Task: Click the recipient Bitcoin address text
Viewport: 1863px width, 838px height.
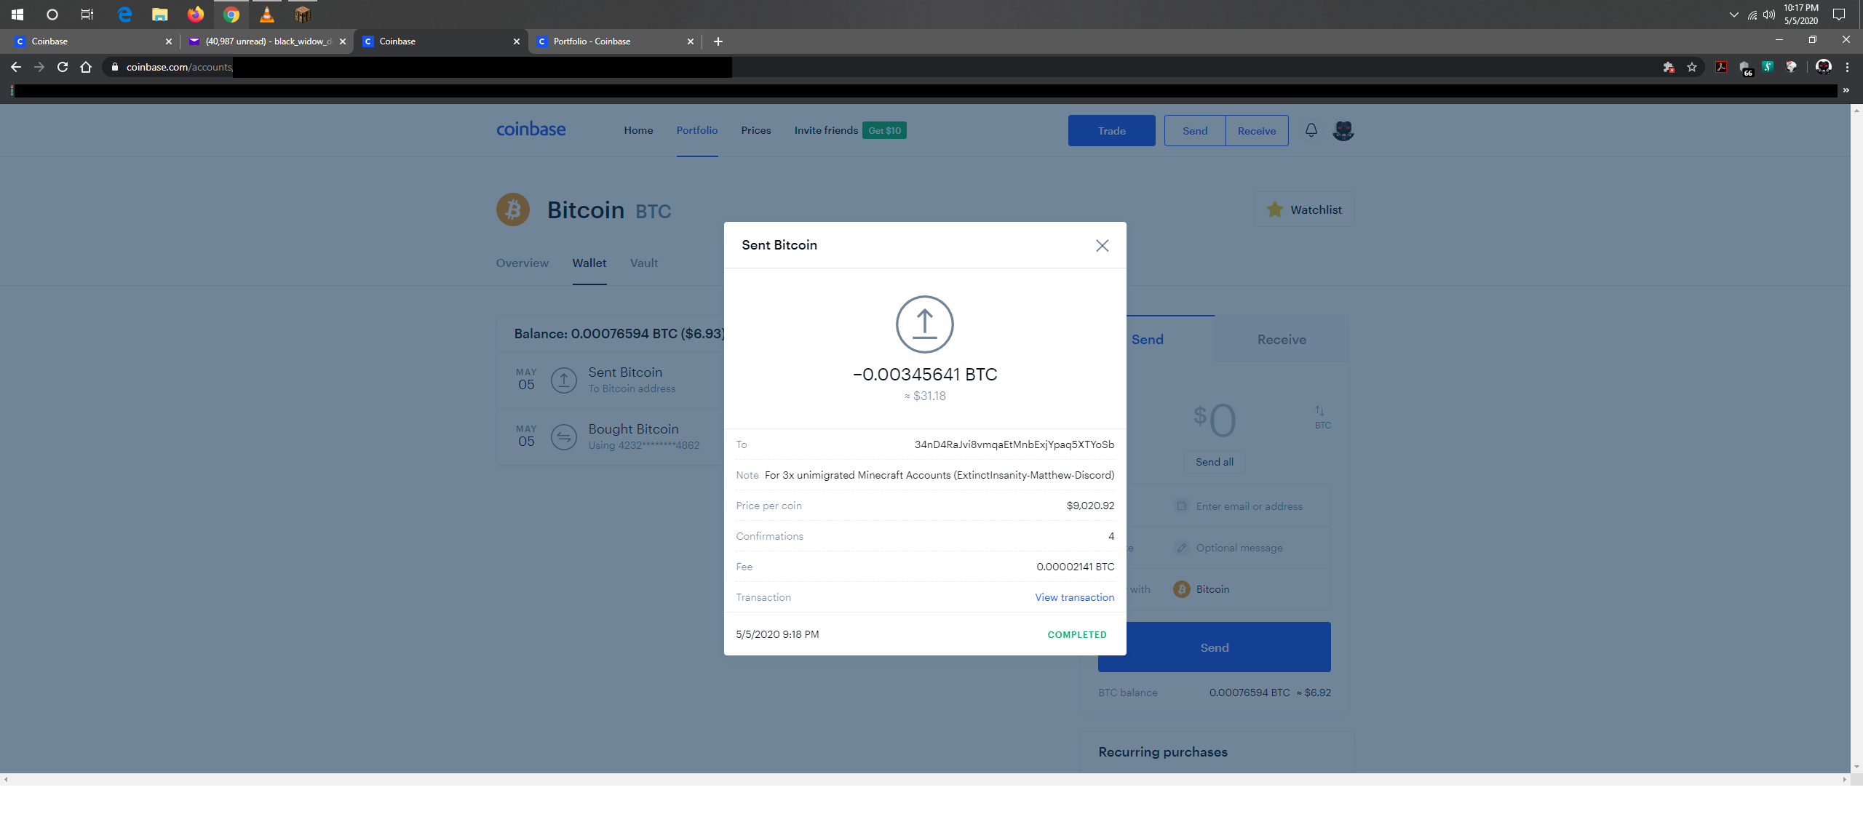Action: pyautogui.click(x=1014, y=444)
